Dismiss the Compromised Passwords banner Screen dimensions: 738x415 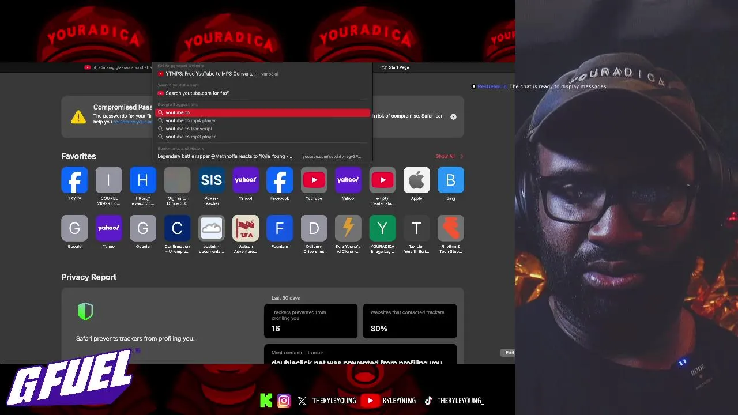[x=453, y=116]
